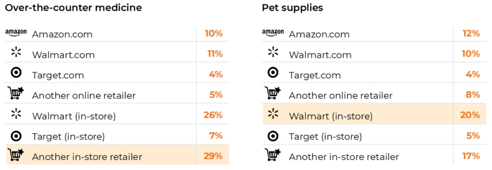Click Target bullseye beside Target (in-store) in medicine table
The height and width of the screenshot is (170, 492).
[x=16, y=136]
